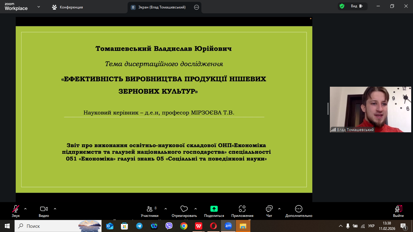The image size is (413, 232).
Task: Turn on the camera with Видео
Action: click(44, 211)
